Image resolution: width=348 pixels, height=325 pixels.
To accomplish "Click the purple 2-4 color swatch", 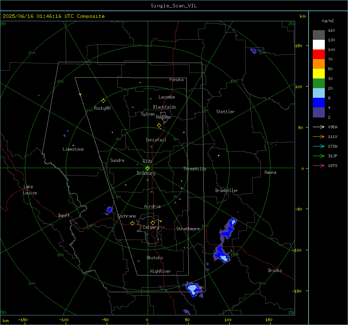I will 319,112.
